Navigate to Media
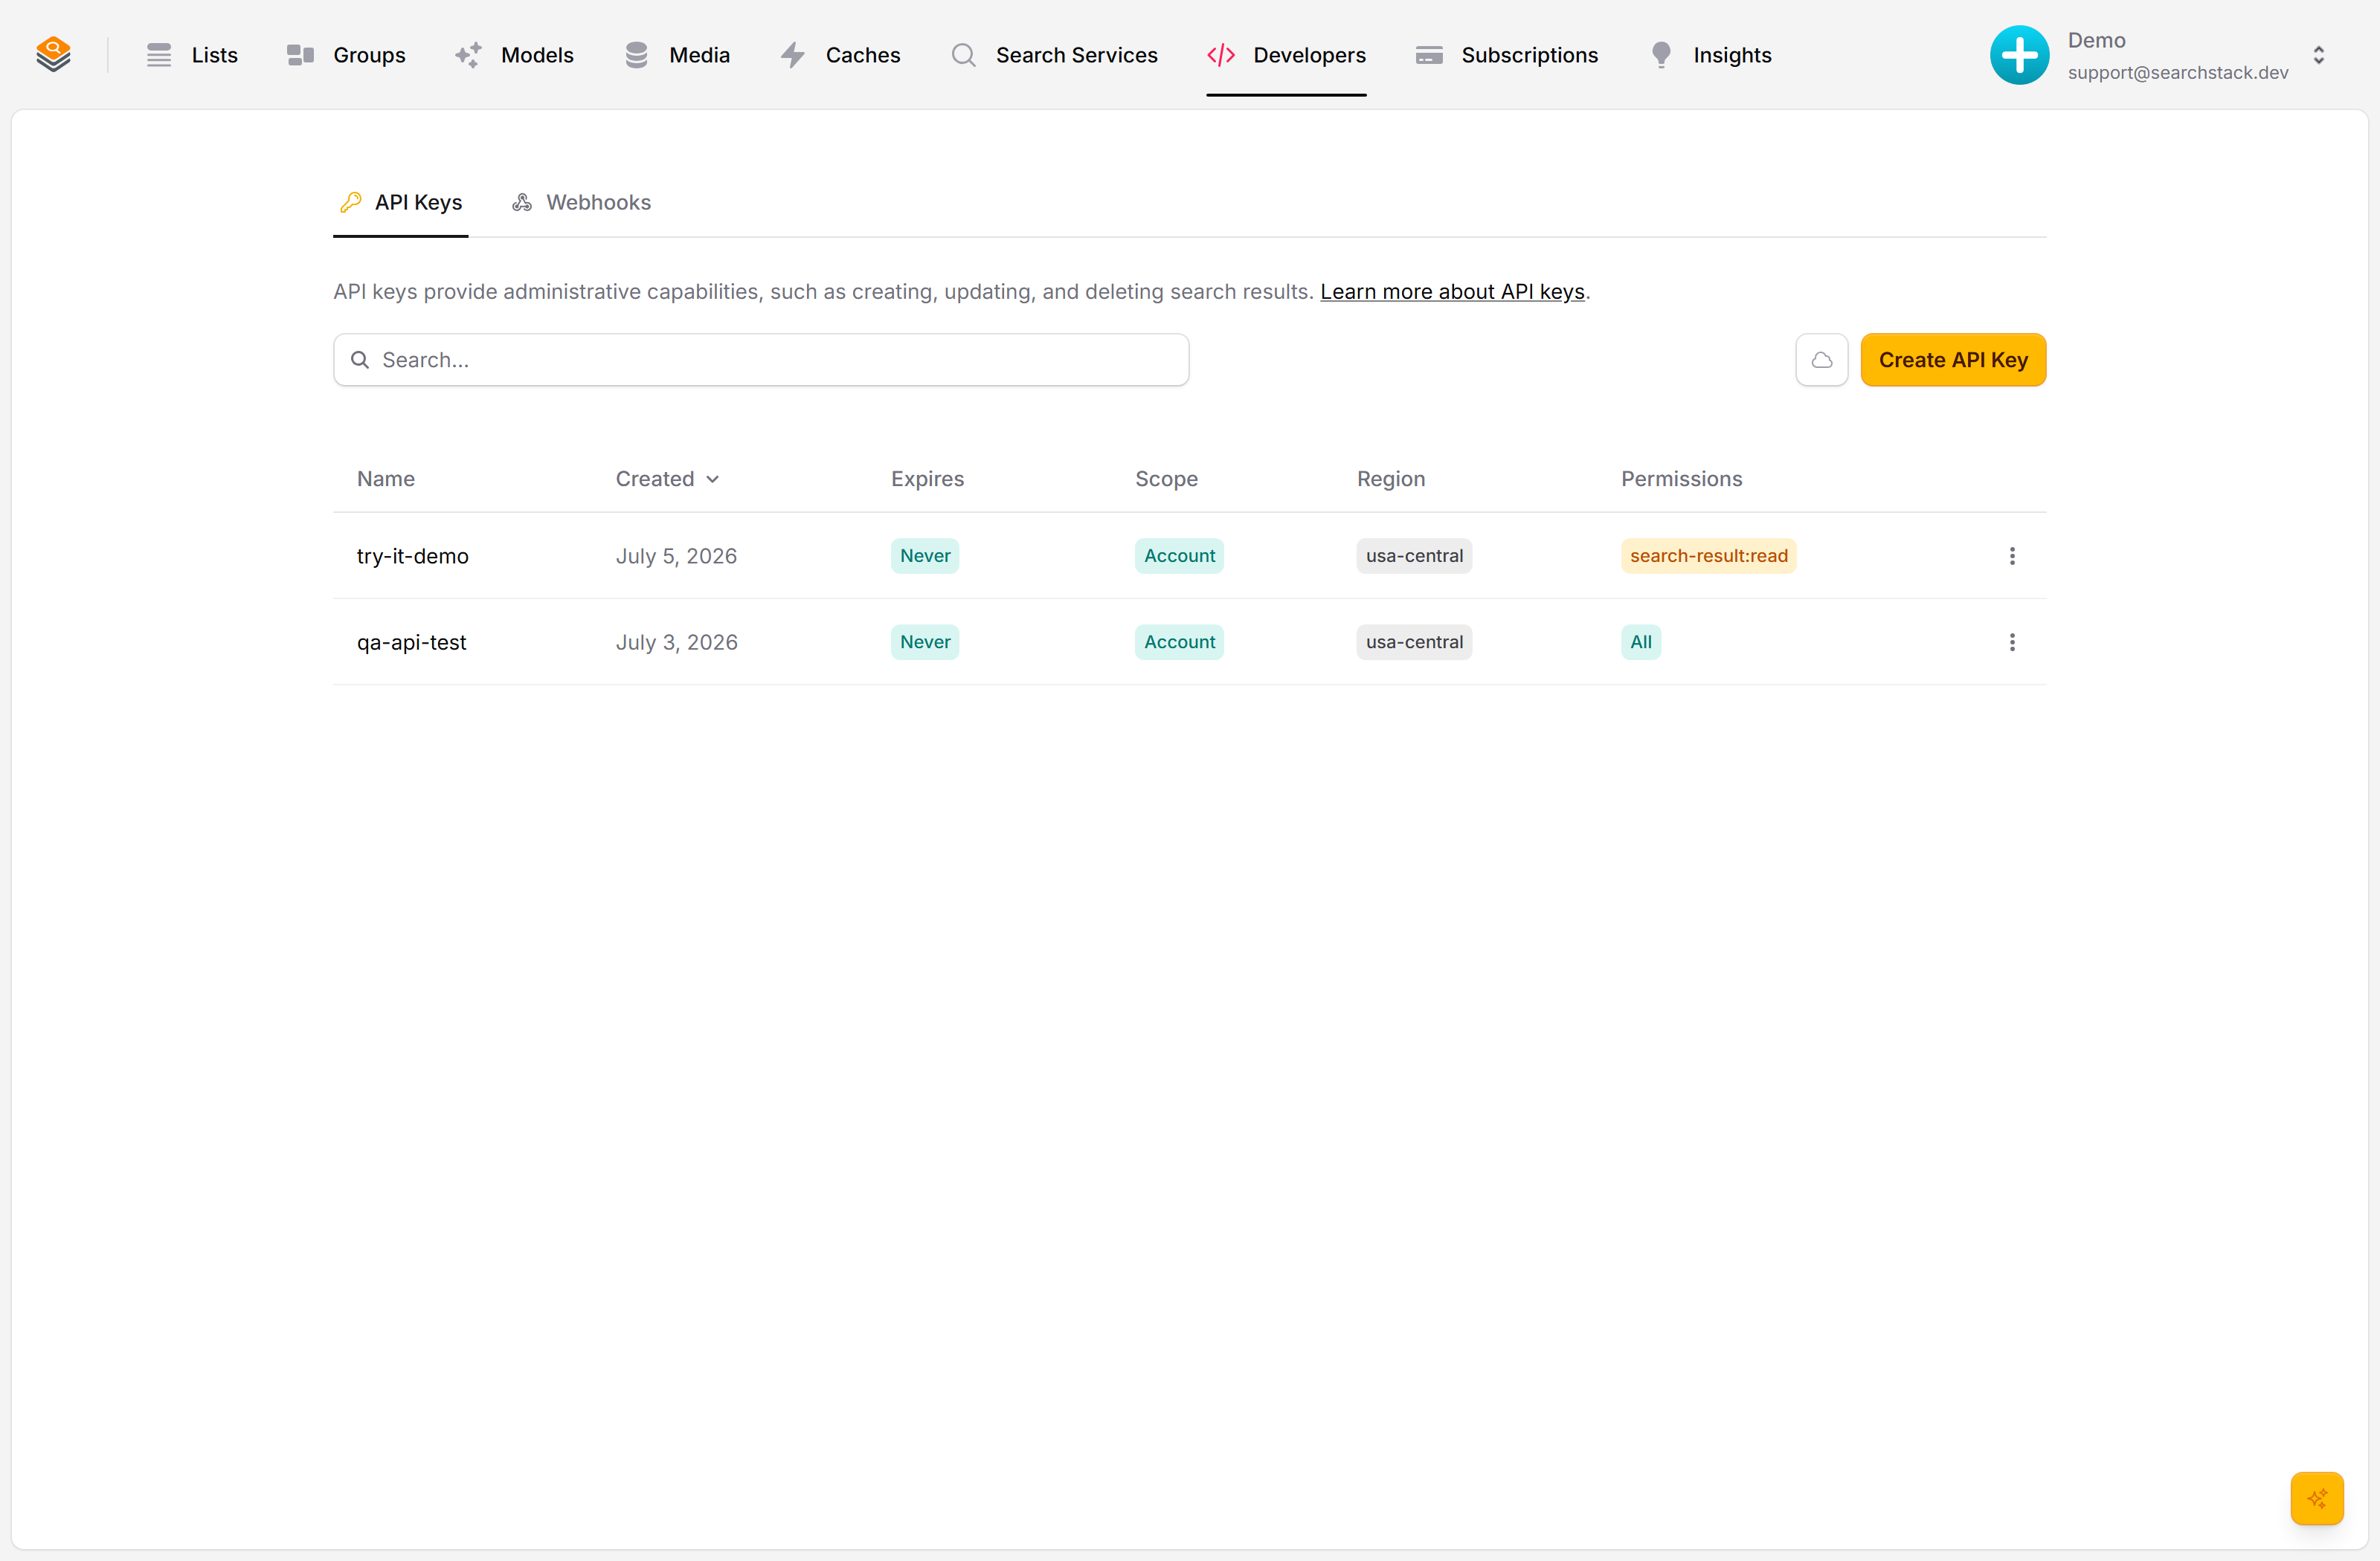The width and height of the screenshot is (2380, 1561). (677, 55)
